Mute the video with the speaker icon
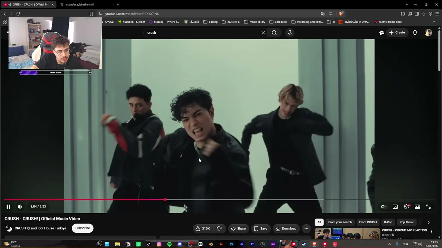442x248 pixels. (20, 207)
